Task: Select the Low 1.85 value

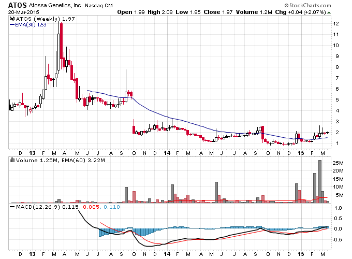Action: click(188, 12)
